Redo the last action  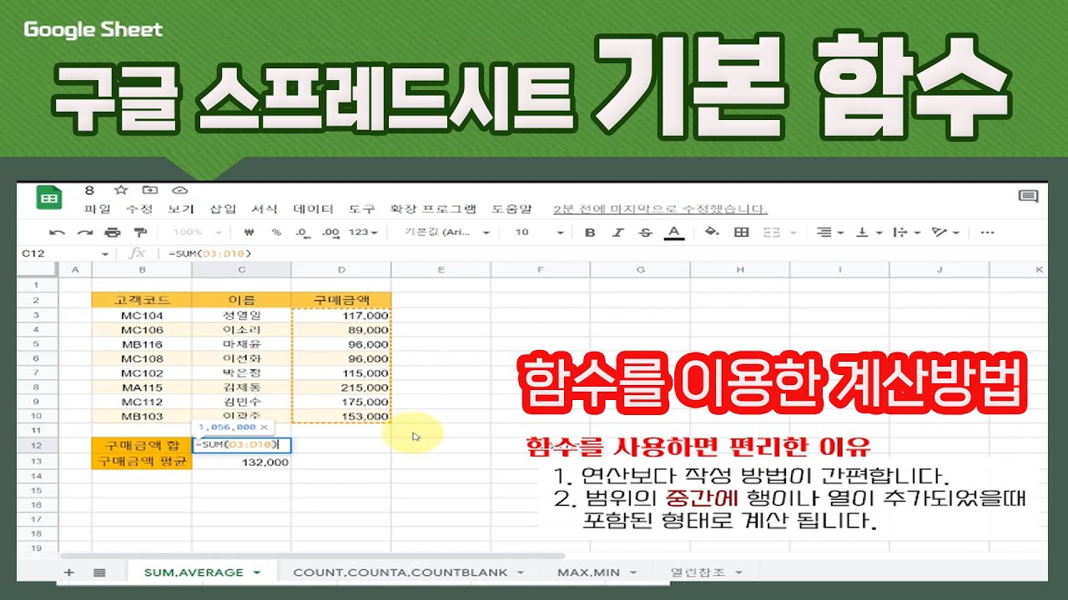pos(85,232)
